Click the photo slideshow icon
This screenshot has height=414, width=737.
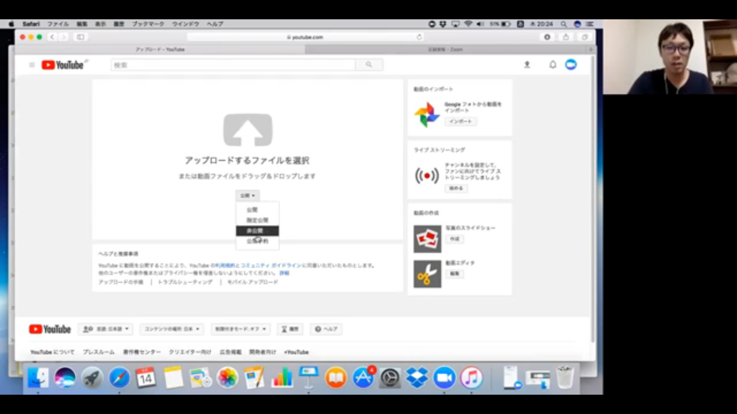(x=427, y=239)
